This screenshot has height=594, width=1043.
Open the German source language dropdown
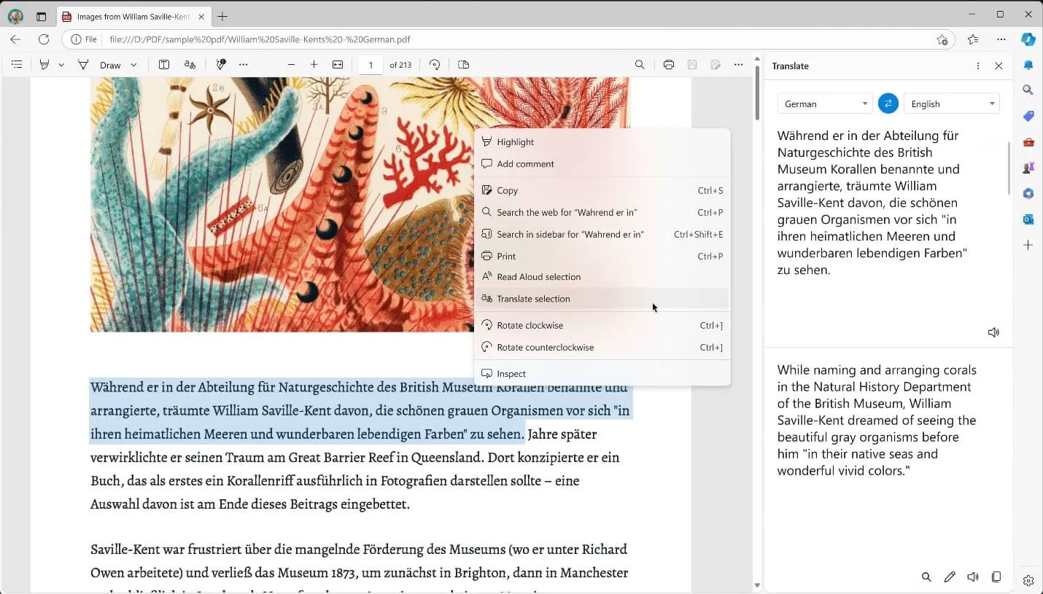coord(824,103)
